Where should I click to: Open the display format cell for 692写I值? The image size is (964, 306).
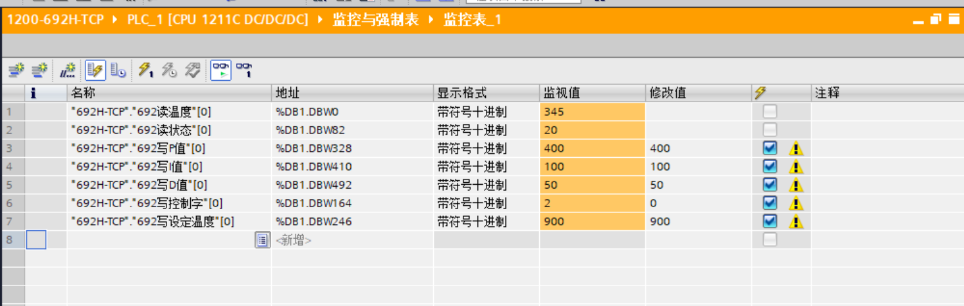click(x=486, y=167)
